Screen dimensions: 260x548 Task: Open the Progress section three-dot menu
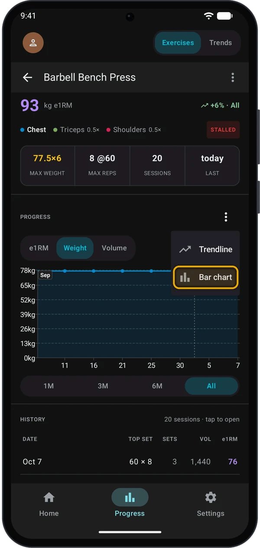tap(226, 217)
